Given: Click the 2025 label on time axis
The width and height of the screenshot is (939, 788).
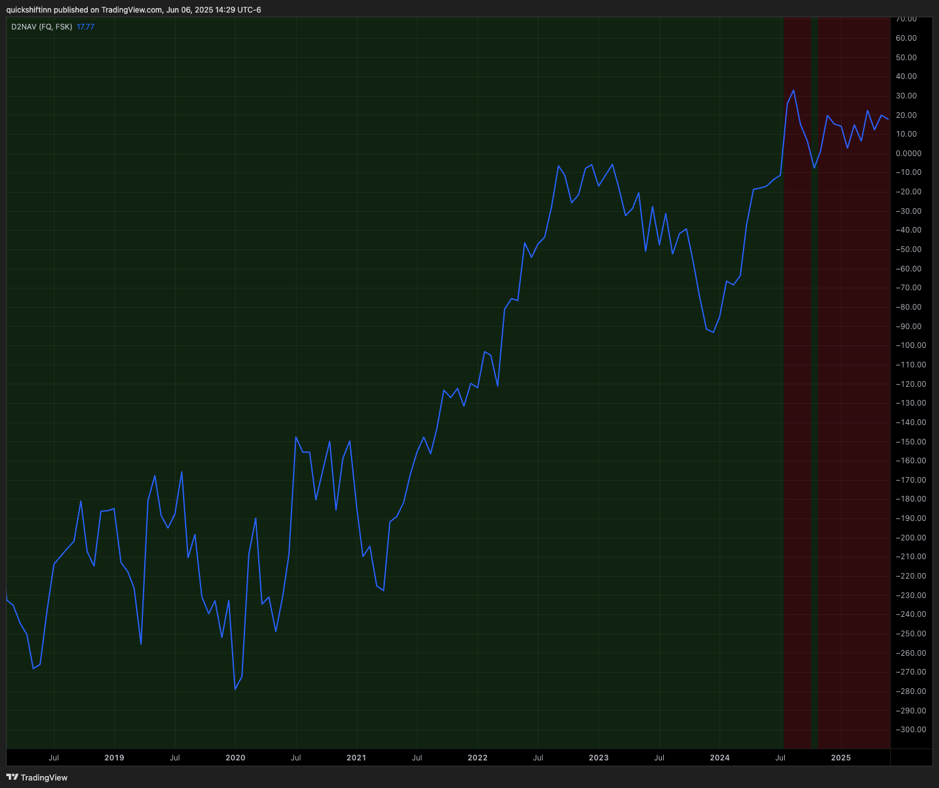Looking at the screenshot, I should tap(841, 757).
